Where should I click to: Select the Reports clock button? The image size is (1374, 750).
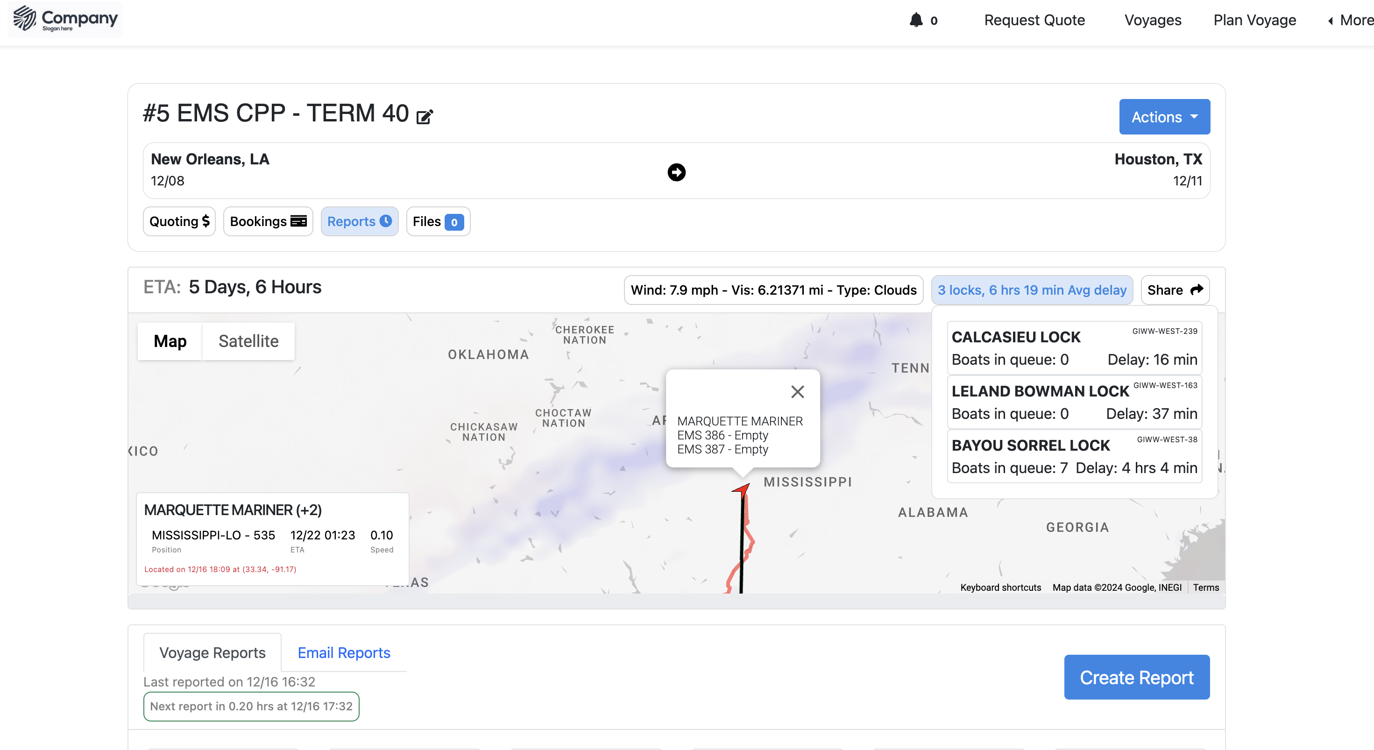[x=359, y=221]
